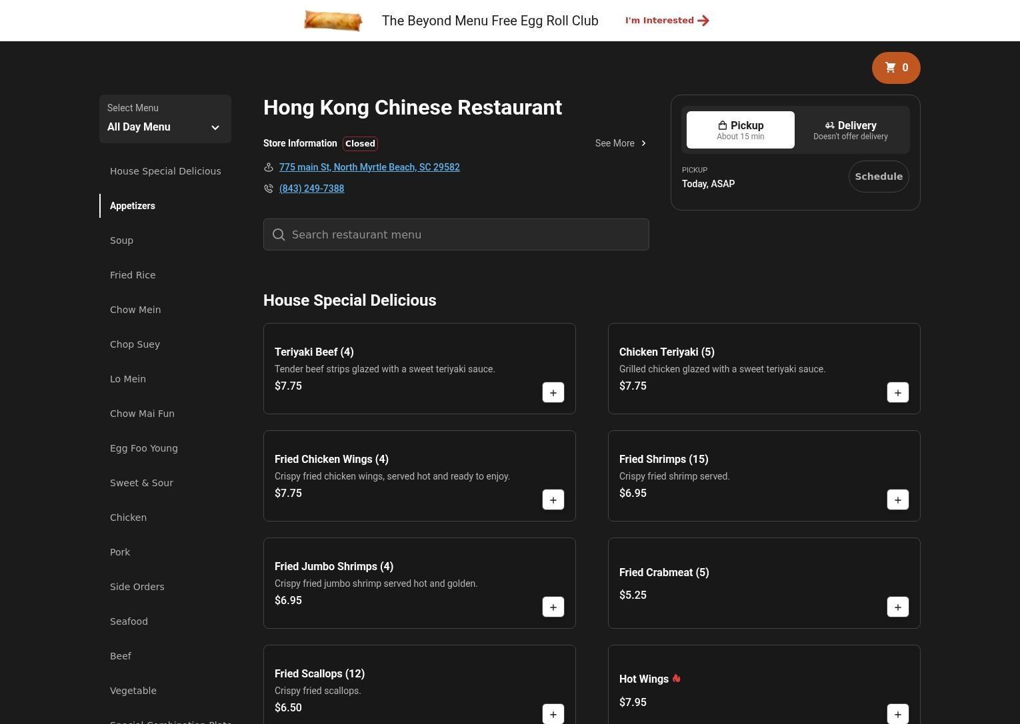Open the restaurant address link
This screenshot has height=724, width=1020.
tap(369, 167)
